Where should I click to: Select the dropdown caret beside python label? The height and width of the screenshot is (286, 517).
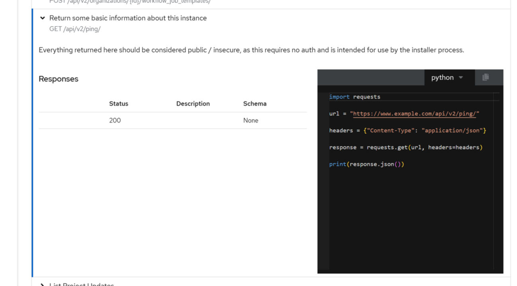pos(460,77)
